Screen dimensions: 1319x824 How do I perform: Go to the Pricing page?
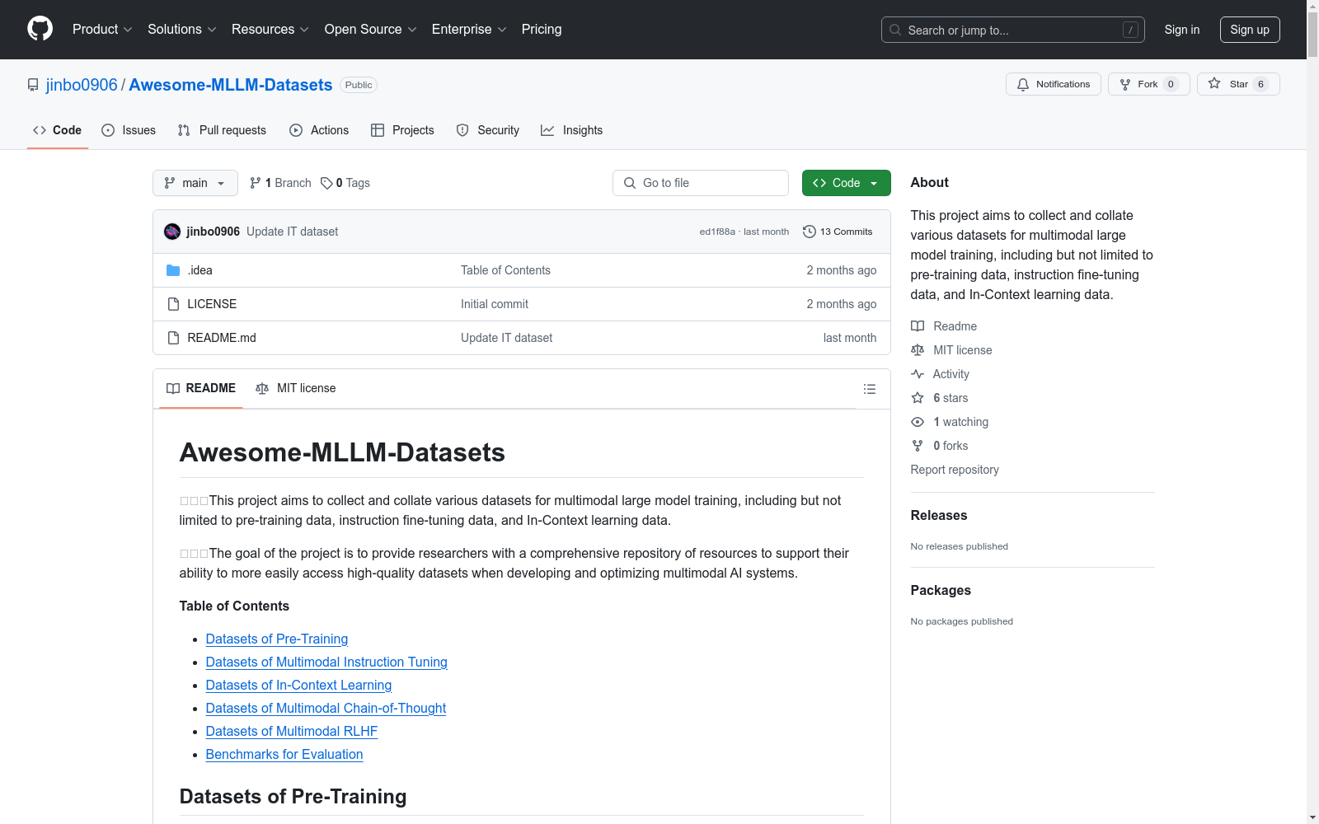[542, 29]
